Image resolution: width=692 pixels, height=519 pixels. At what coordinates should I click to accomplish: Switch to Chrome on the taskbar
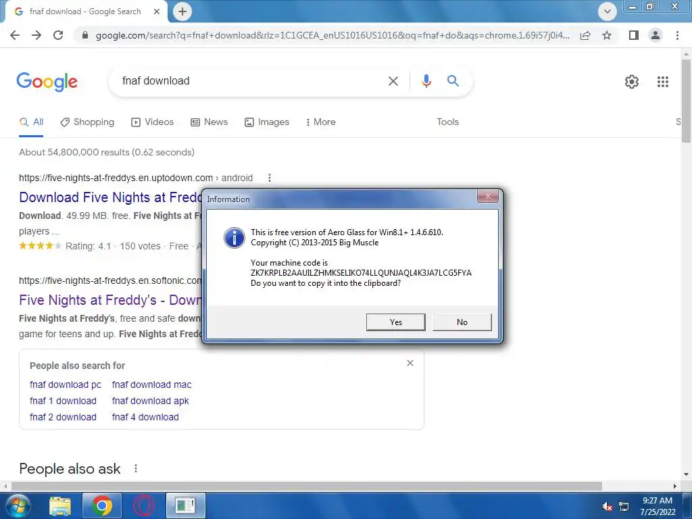pos(101,505)
